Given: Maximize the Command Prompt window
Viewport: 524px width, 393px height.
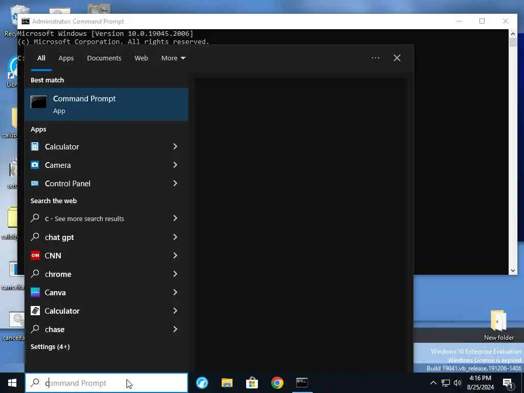Looking at the screenshot, I should pos(482,21).
